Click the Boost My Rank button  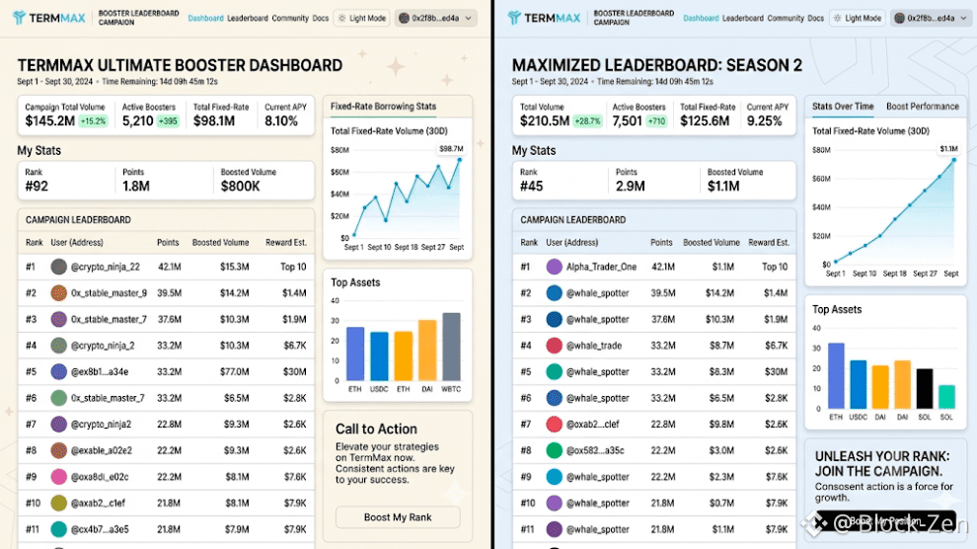(398, 517)
